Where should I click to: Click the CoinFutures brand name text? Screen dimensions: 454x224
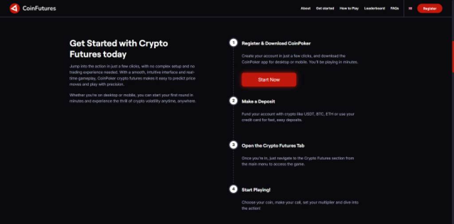[40, 8]
